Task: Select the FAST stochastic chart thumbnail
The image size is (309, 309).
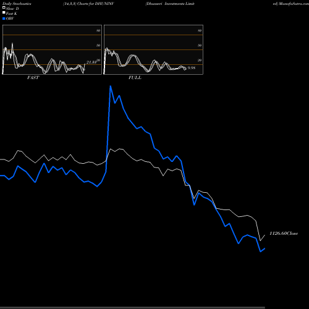Action: pos(52,49)
